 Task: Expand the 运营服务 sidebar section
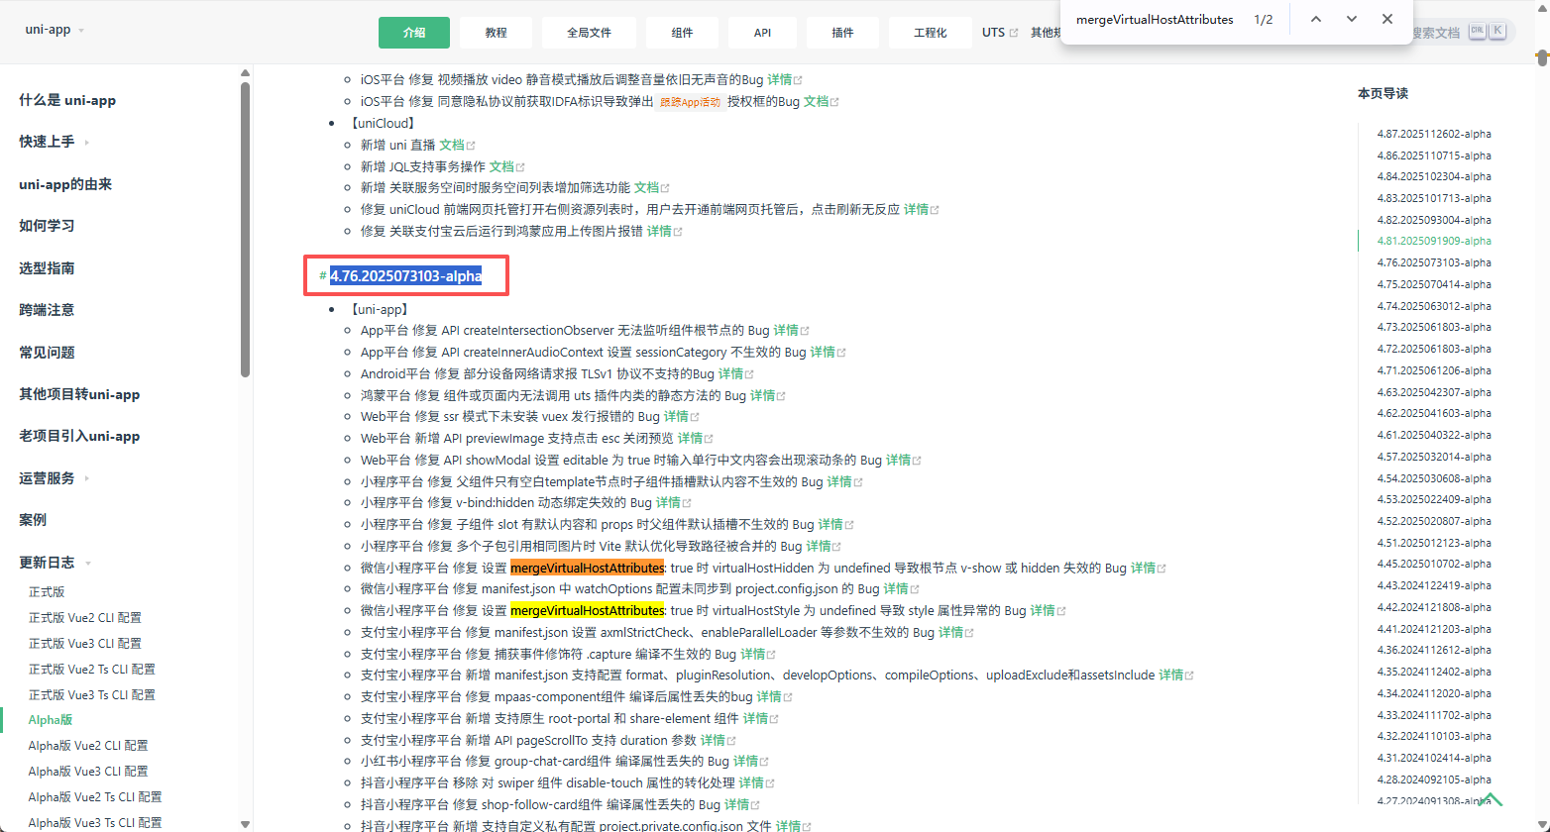coord(87,478)
